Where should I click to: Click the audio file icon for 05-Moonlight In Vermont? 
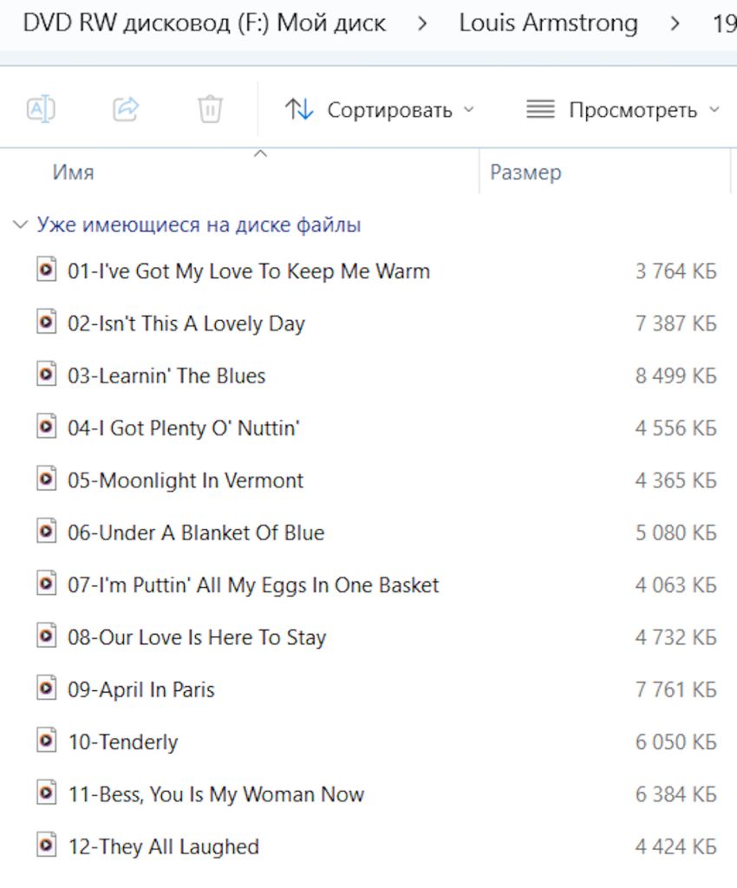click(x=47, y=479)
